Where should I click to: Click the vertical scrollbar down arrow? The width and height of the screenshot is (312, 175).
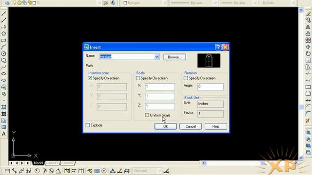point(301,158)
